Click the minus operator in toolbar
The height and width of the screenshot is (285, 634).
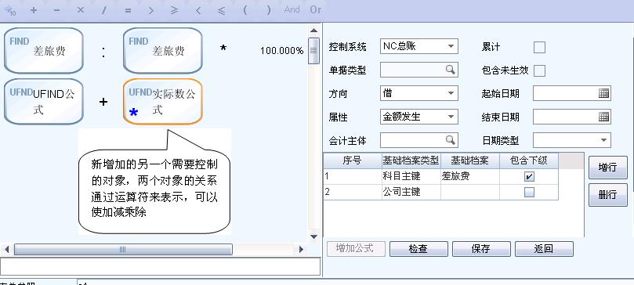point(56,10)
